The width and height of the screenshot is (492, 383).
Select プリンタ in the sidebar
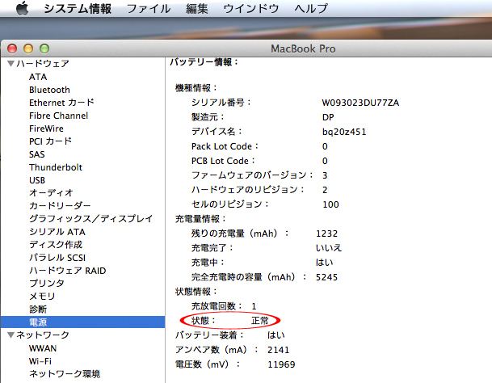point(47,283)
